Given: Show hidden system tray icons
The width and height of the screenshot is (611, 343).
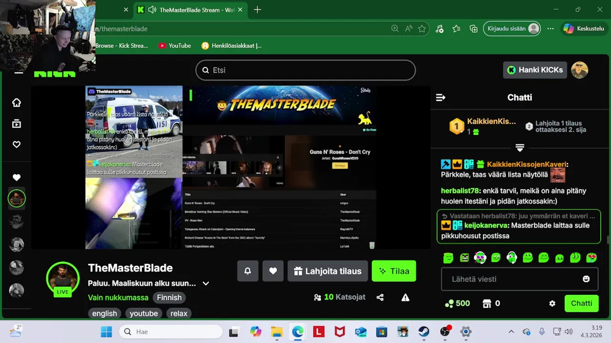Looking at the screenshot, I should [x=511, y=332].
